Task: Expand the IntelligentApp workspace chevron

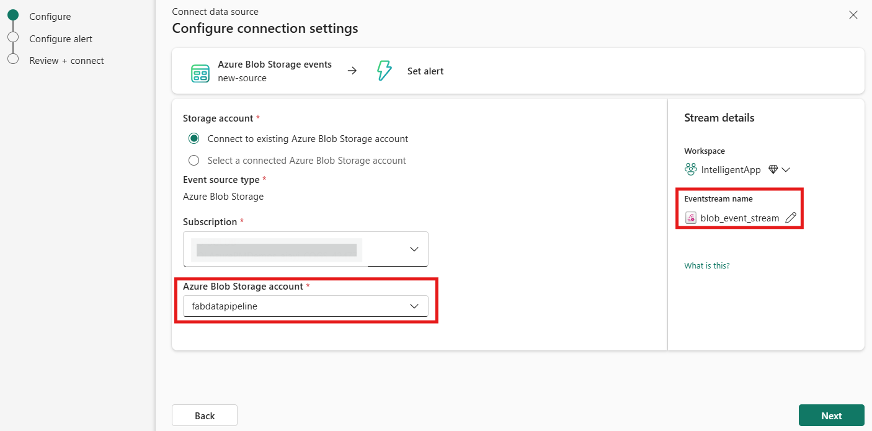Action: [786, 169]
